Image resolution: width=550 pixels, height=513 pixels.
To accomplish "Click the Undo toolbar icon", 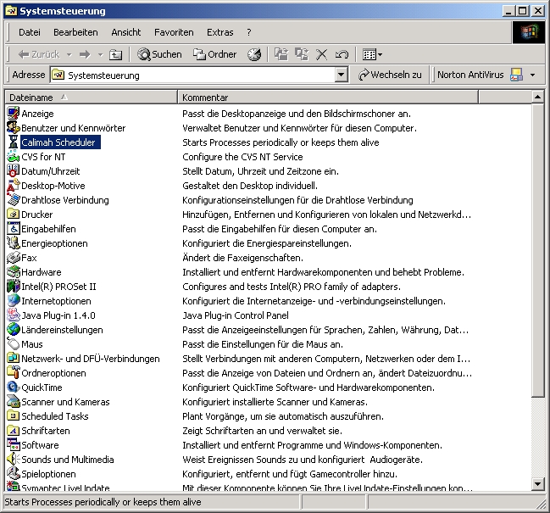I will pos(342,54).
